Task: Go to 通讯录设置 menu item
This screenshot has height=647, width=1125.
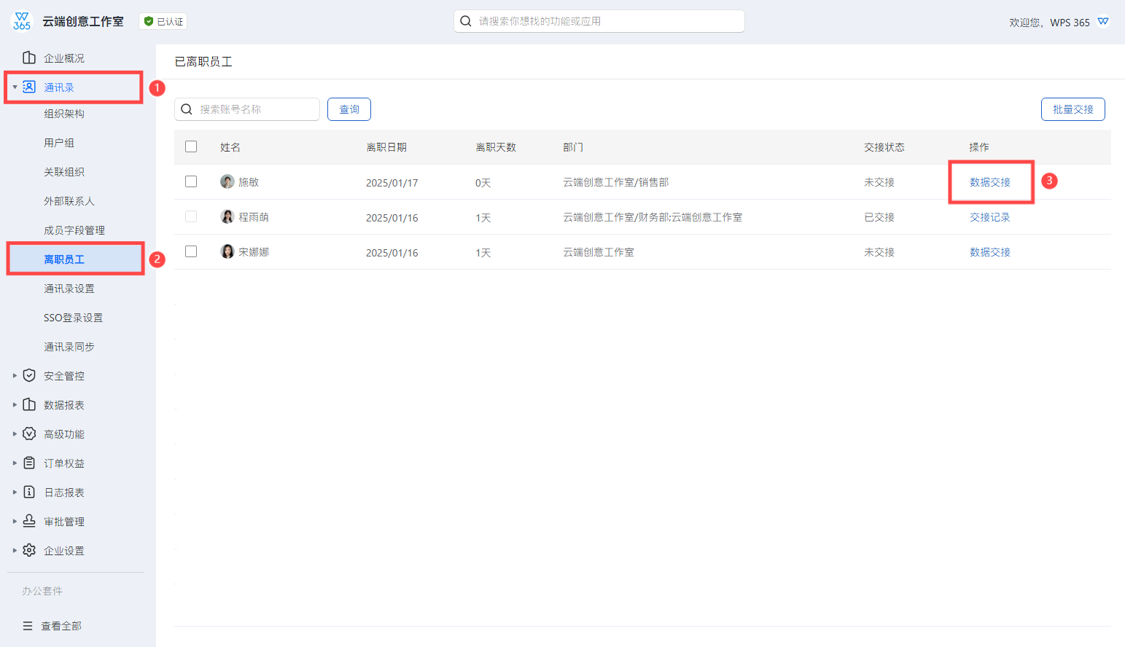Action: tap(69, 289)
